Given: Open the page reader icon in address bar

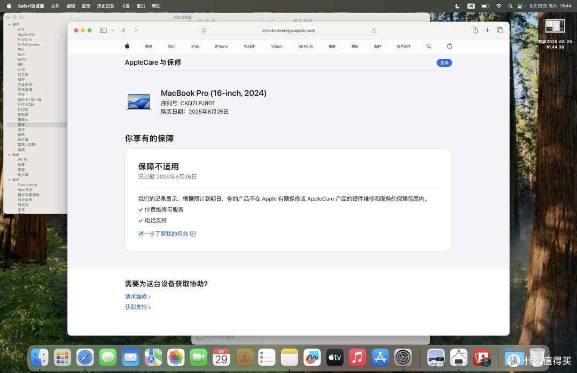Looking at the screenshot, I should coord(204,30).
